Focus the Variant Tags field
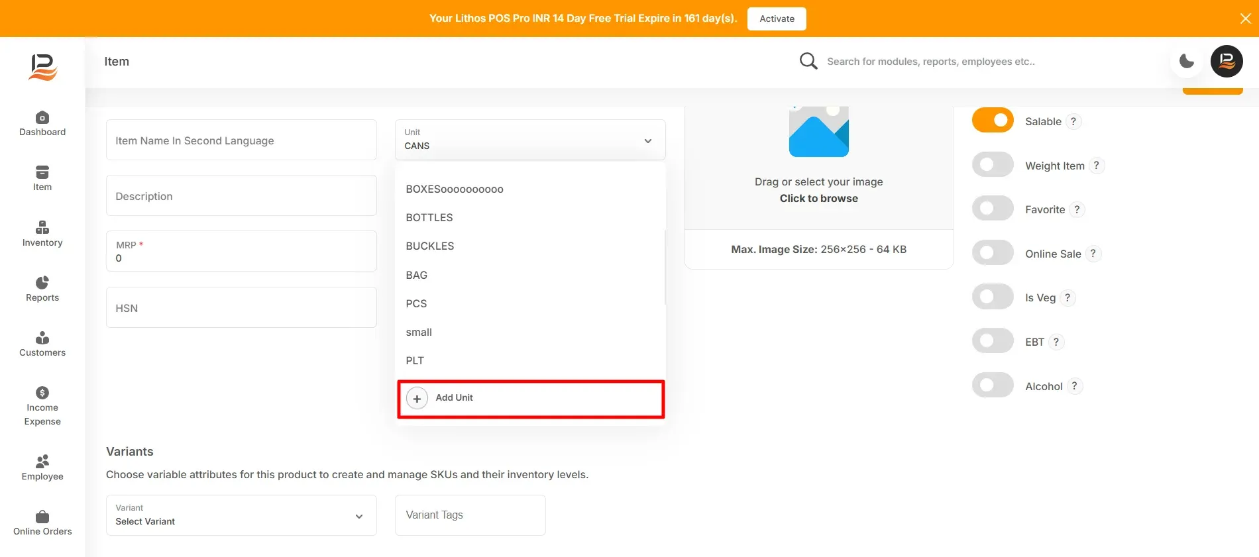Image resolution: width=1259 pixels, height=557 pixels. [x=470, y=515]
